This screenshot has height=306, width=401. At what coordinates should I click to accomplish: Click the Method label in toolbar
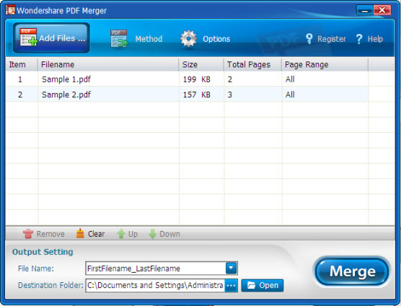(x=149, y=39)
